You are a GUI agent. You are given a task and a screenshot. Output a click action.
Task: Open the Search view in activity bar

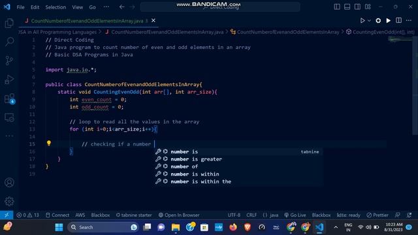point(9,42)
